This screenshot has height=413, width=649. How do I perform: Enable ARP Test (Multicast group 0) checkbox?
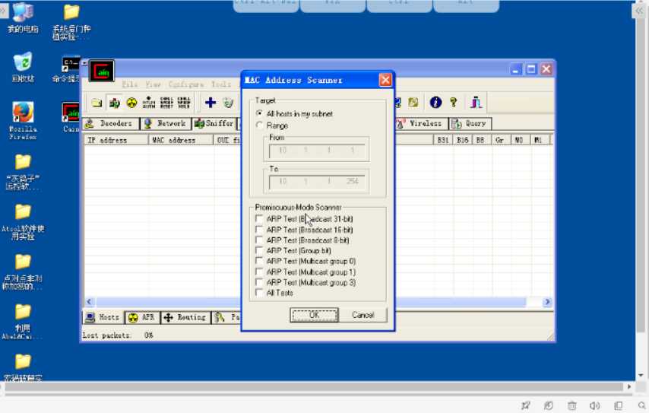pos(259,261)
